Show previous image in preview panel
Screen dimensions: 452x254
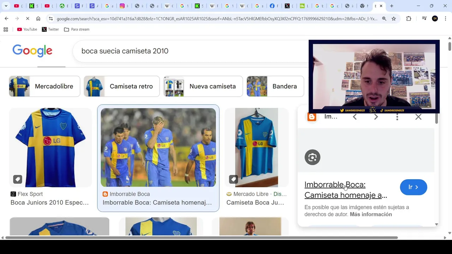(x=355, y=117)
